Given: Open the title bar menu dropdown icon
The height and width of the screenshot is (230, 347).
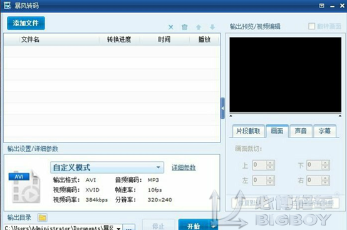Looking at the screenshot, I should click(x=321, y=6).
